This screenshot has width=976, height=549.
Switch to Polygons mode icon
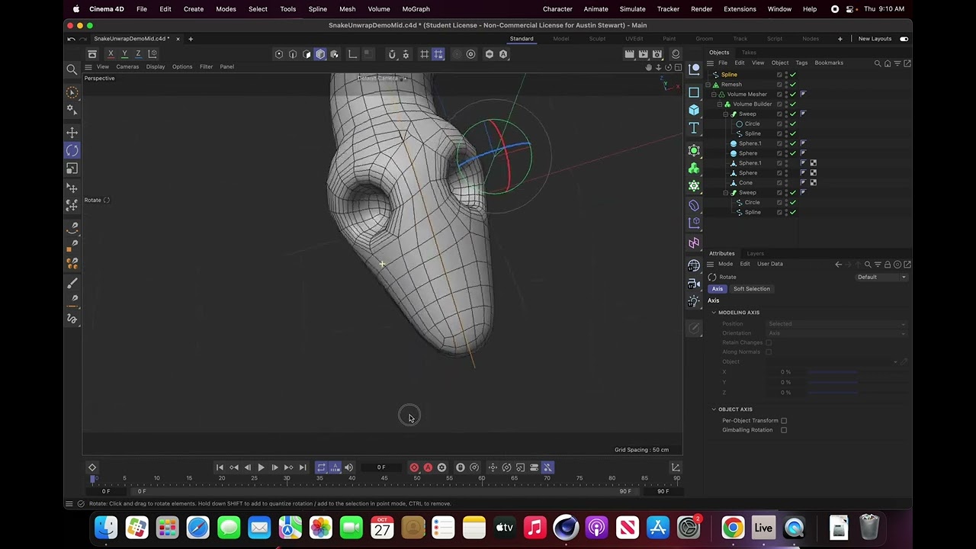tap(307, 54)
